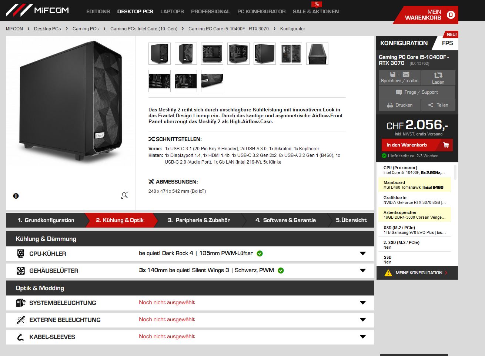Open Meine Konfiguration panel
This screenshot has width=485, height=356.
[417, 273]
